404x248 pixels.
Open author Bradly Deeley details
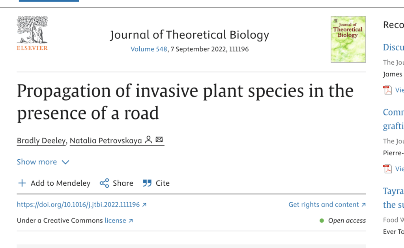[x=41, y=141]
